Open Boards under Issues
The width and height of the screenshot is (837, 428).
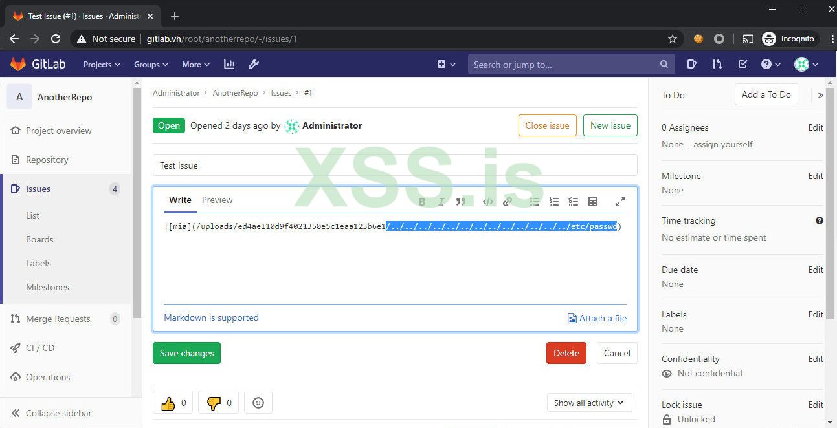coord(39,239)
